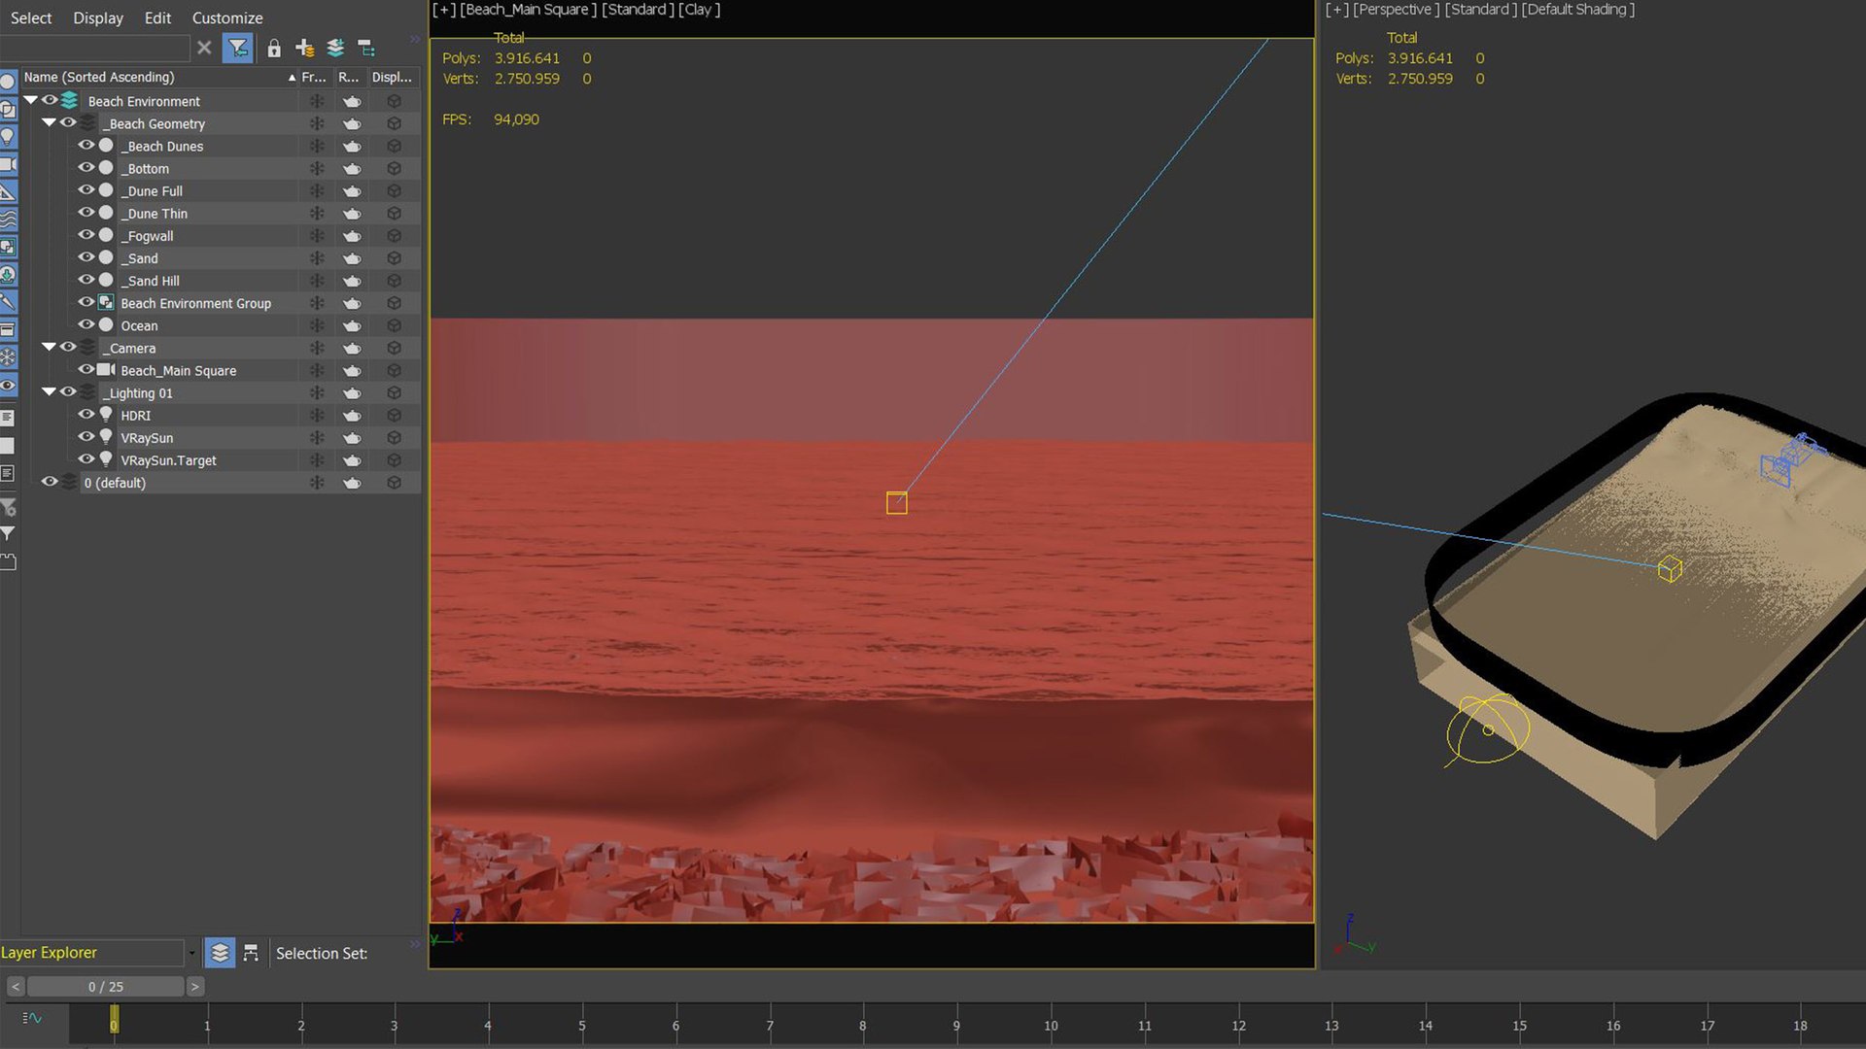Click the funnel with gear filter icon
Viewport: 1866px width, 1049px height.
point(8,507)
